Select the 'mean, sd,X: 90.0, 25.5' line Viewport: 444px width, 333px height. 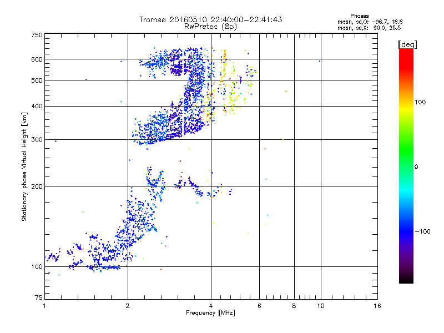(x=369, y=28)
